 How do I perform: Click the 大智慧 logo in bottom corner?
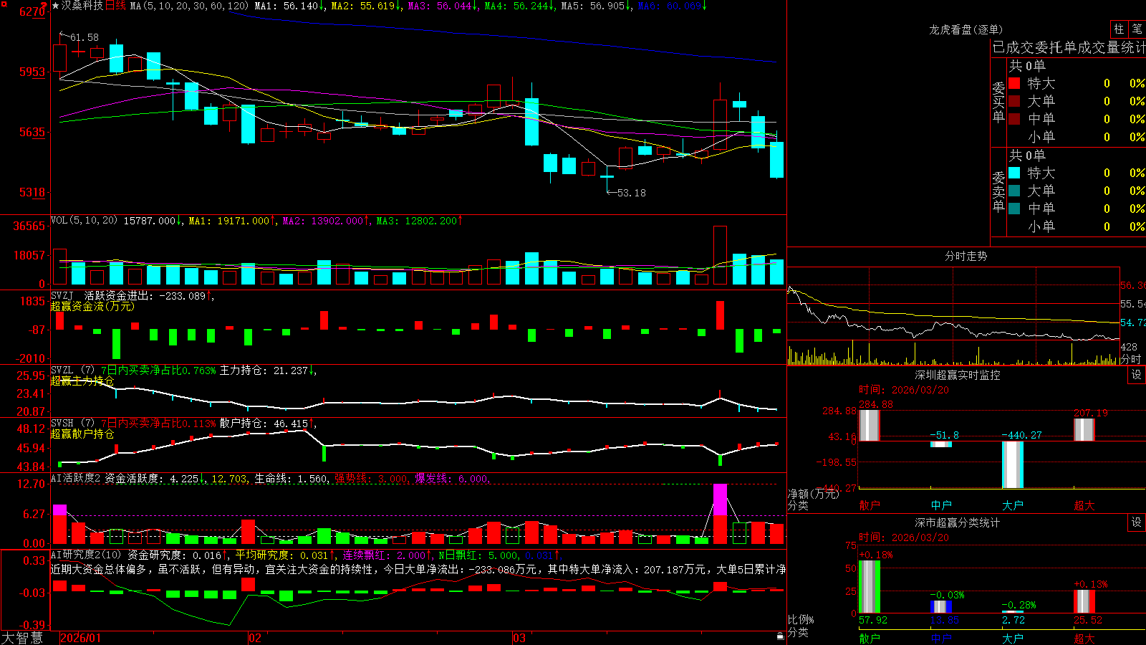[x=22, y=638]
